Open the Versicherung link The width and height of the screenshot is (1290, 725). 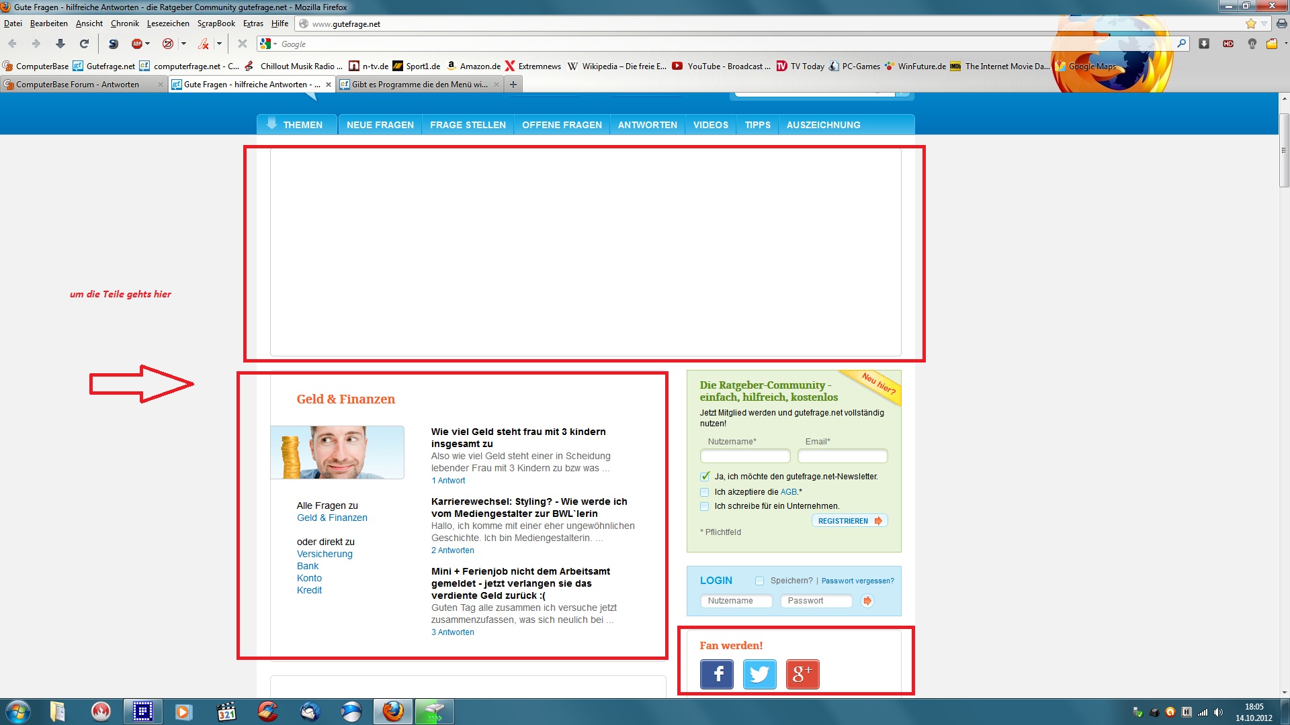pyautogui.click(x=325, y=554)
